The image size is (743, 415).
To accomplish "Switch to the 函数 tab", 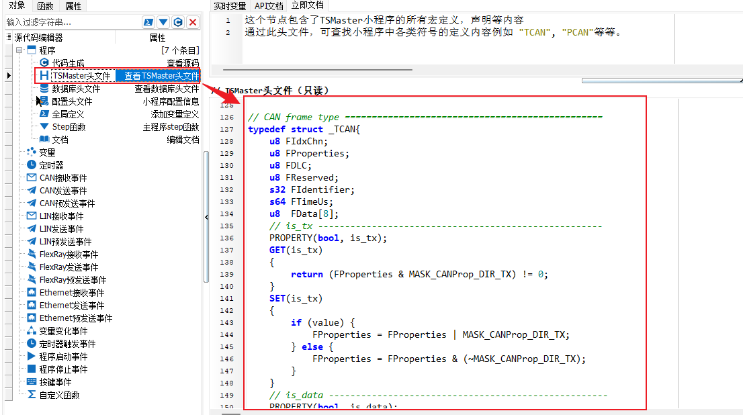I will (45, 5).
